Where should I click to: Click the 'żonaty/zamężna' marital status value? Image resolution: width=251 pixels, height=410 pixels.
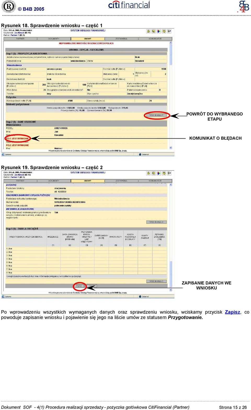[135, 94]
